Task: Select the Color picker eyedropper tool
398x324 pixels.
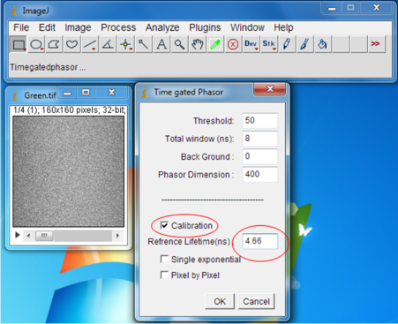Action: (x=215, y=44)
